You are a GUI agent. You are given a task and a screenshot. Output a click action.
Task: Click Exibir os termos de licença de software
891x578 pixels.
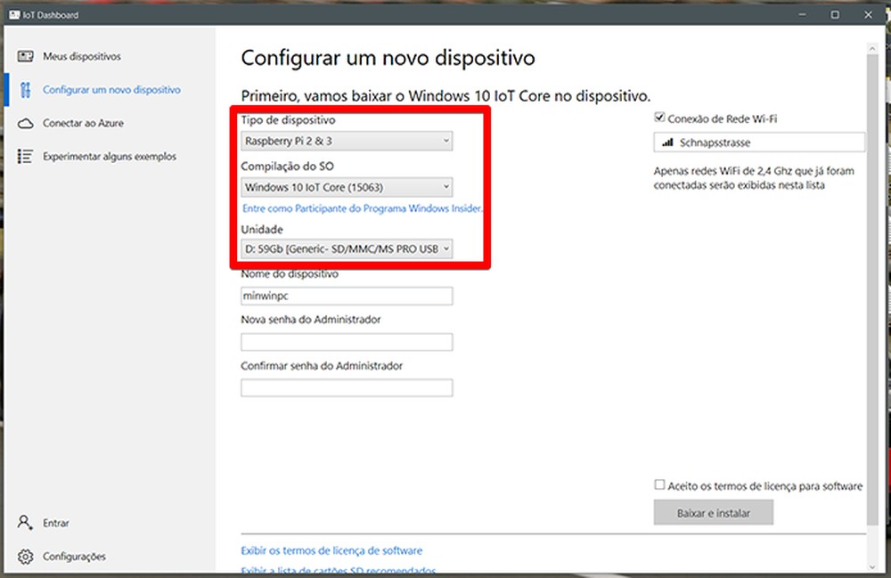click(x=331, y=550)
